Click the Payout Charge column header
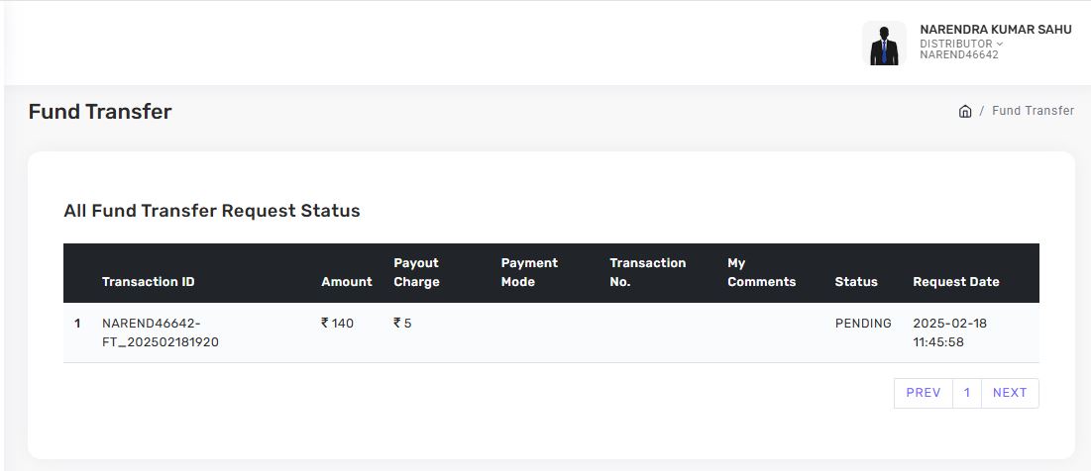The image size is (1091, 471). pyautogui.click(x=416, y=272)
